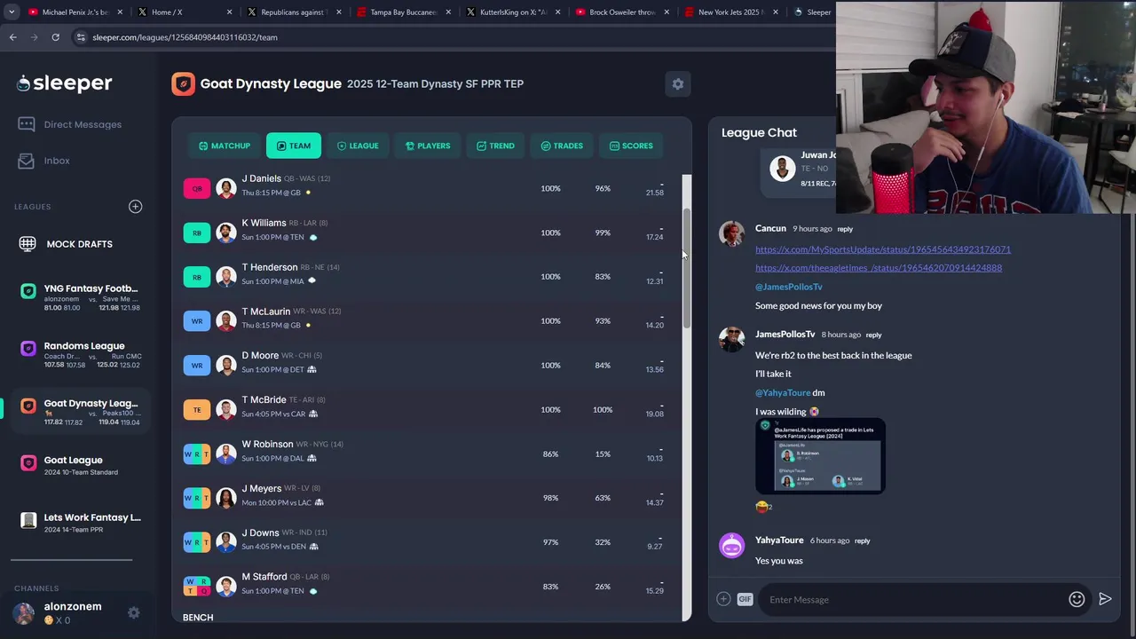
Task: Click the @JamesPollosTv mention in chat
Action: [789, 287]
